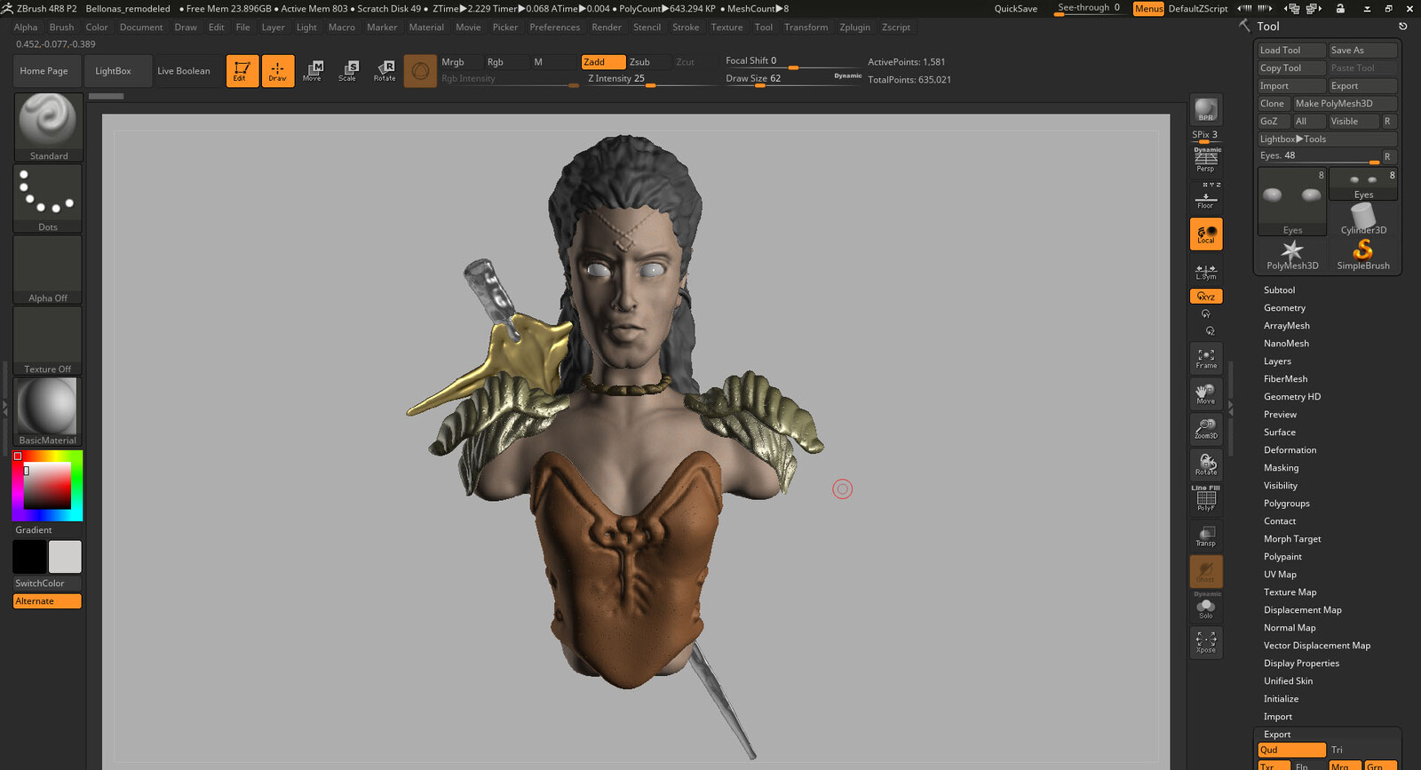The width and height of the screenshot is (1421, 770).
Task: Choose the Move transform icon
Action: (x=313, y=71)
